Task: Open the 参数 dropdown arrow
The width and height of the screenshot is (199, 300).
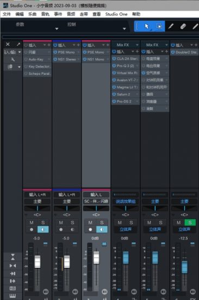Action: tap(57, 29)
